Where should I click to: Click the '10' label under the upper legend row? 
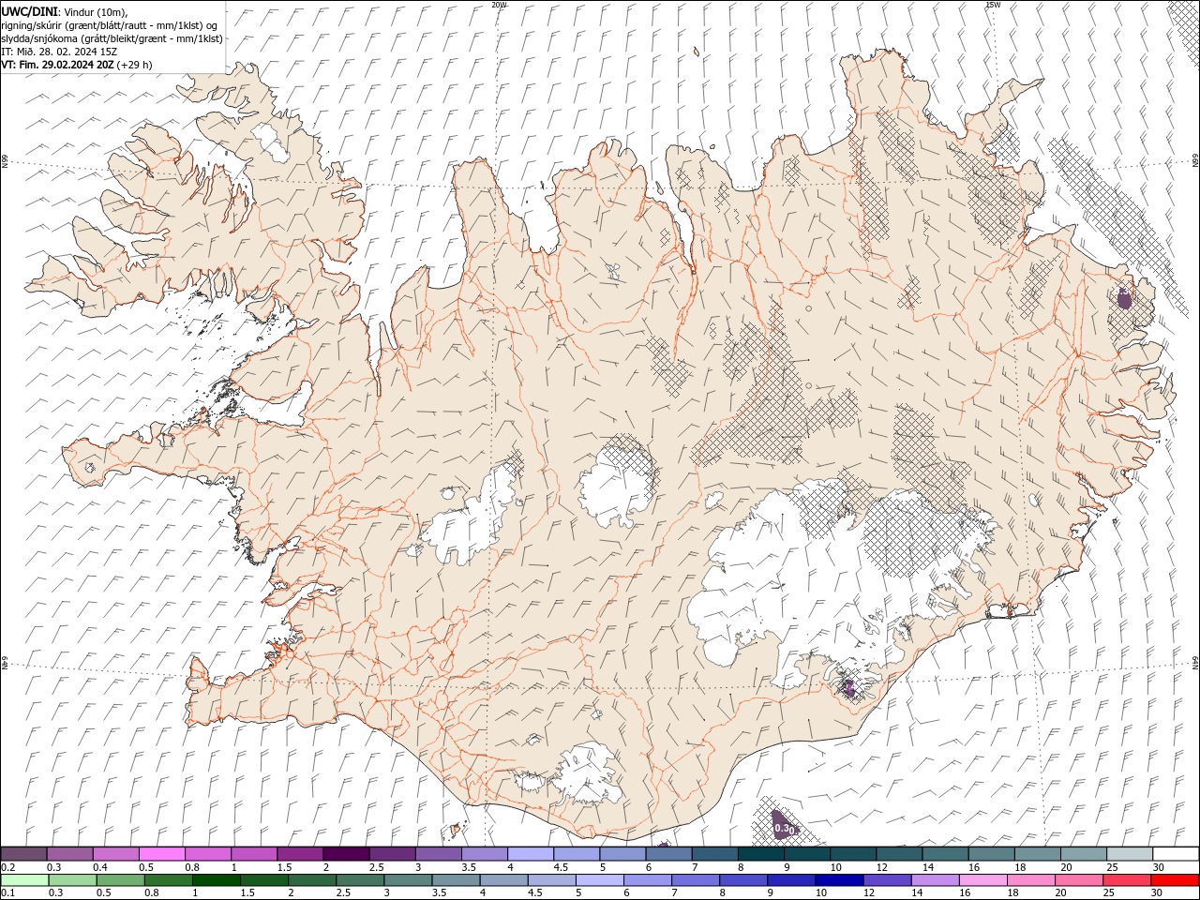835,867
